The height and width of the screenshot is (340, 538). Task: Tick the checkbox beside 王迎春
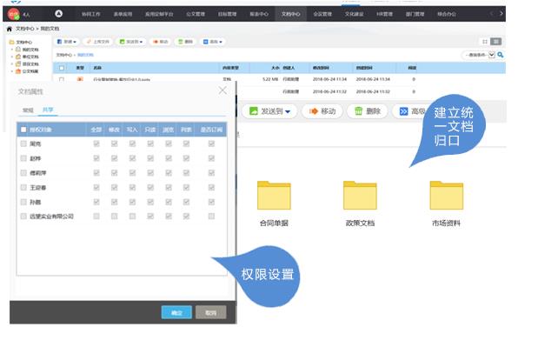[23, 188]
